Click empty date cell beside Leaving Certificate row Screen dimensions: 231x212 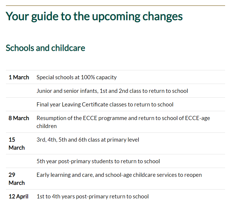pos(19,105)
